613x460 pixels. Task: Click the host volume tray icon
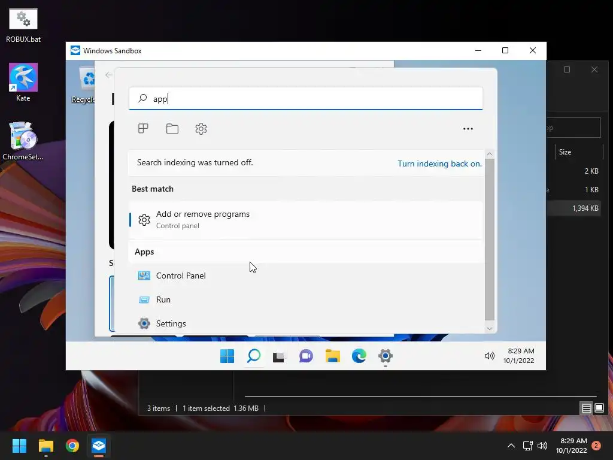click(542, 446)
